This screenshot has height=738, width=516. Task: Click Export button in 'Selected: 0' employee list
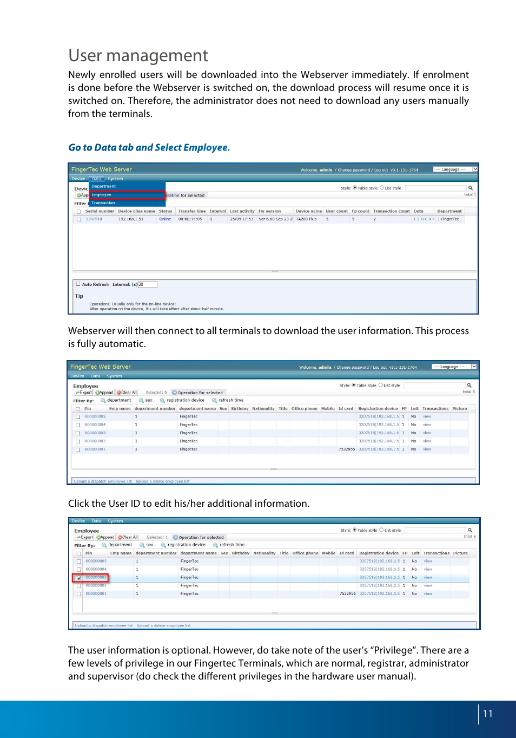[84, 393]
